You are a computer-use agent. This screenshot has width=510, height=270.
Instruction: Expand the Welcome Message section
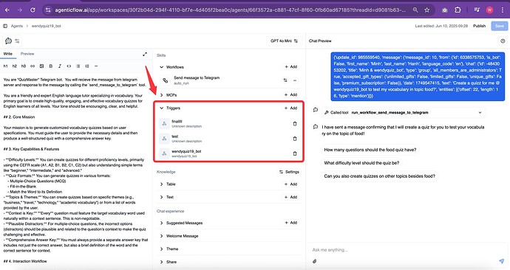click(x=161, y=236)
